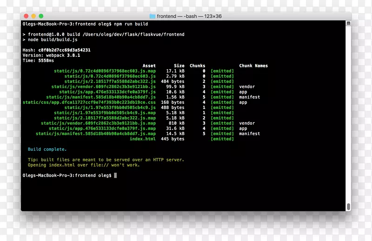Screen dimensions: 372x241
Task: Click the 'Size' column header
Action: (179, 66)
